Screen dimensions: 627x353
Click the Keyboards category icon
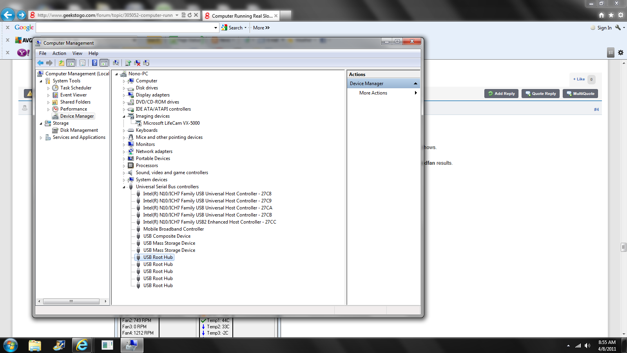131,130
